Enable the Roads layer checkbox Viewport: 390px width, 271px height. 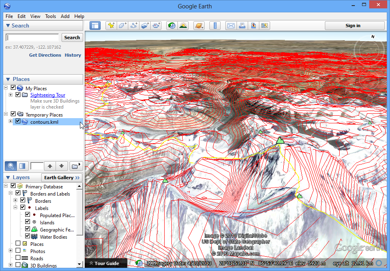(x=18, y=258)
